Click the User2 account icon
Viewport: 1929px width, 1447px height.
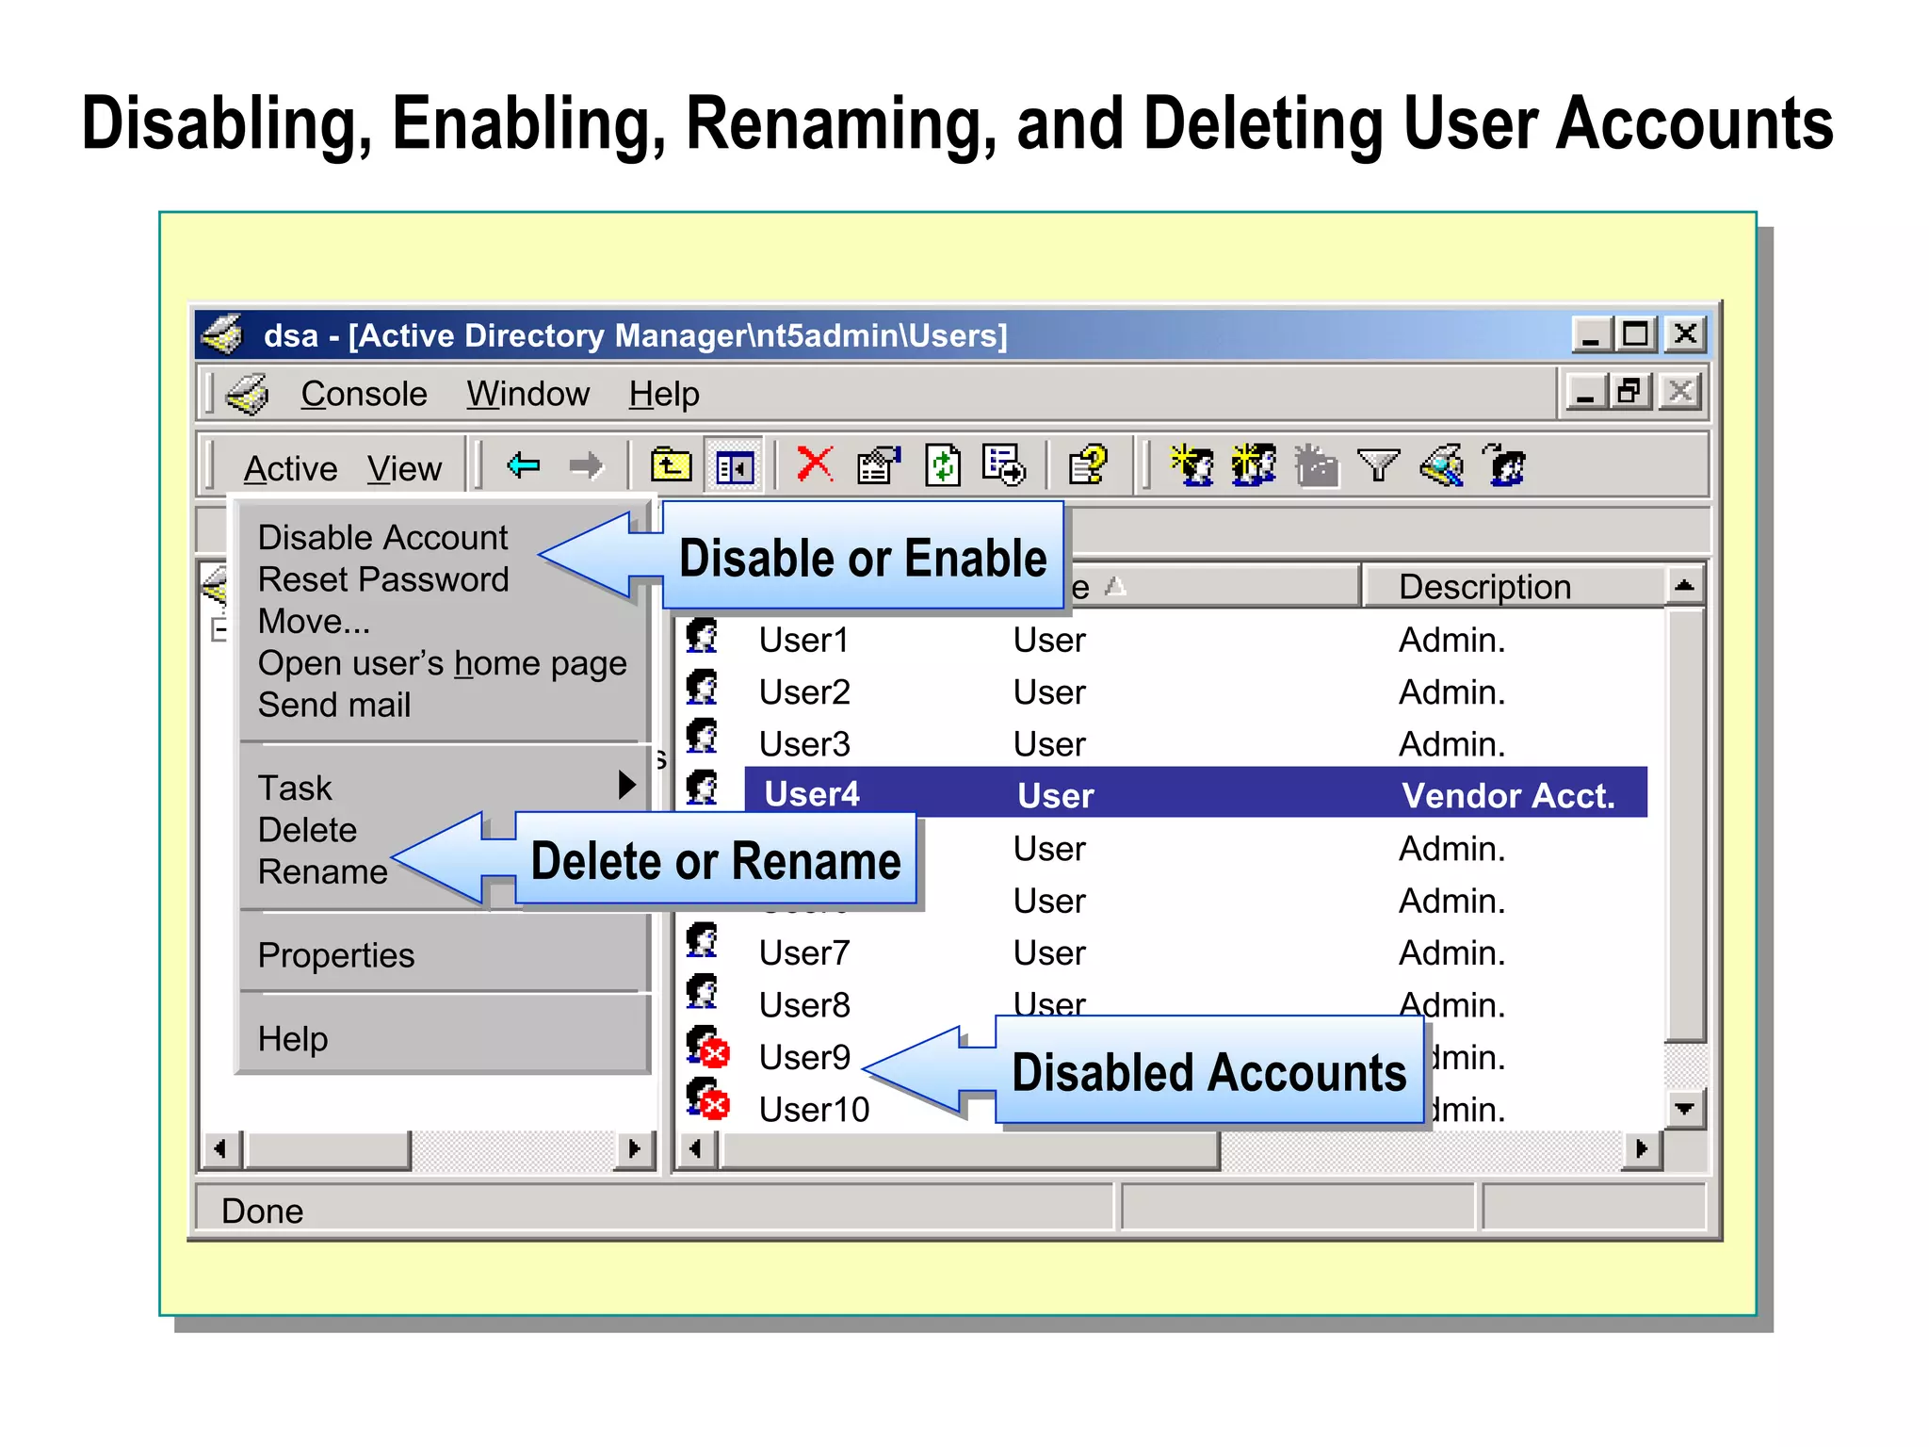702,689
